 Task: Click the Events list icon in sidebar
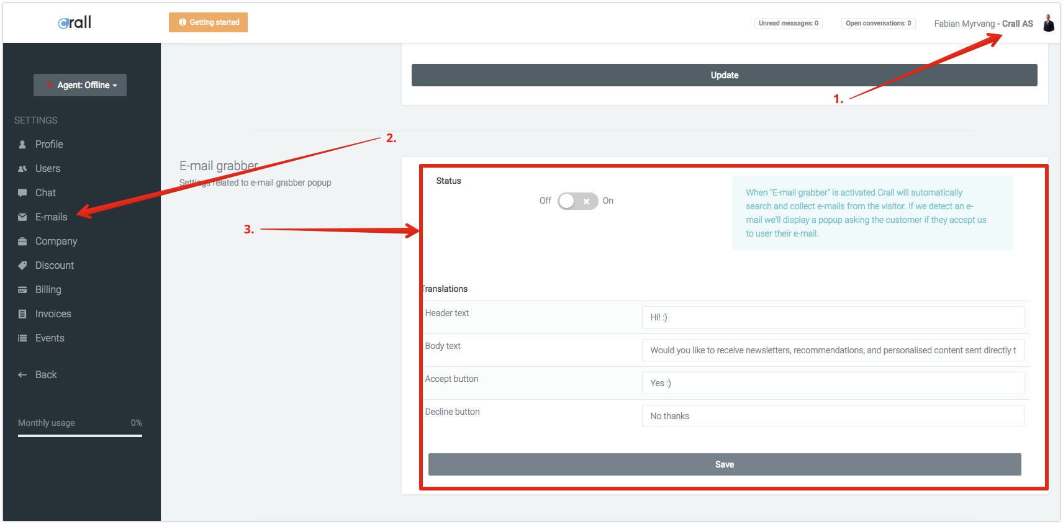[22, 338]
